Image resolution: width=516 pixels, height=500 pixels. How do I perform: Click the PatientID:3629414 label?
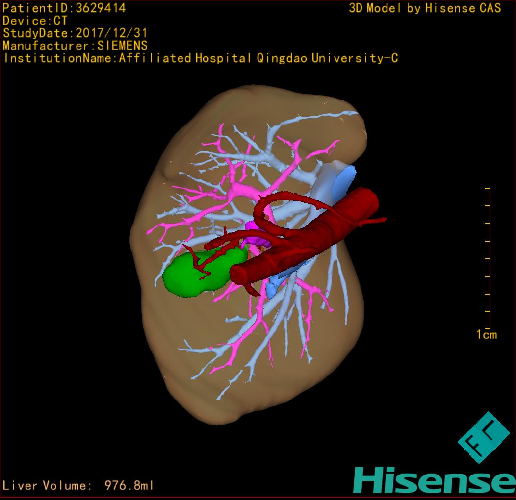pyautogui.click(x=64, y=8)
